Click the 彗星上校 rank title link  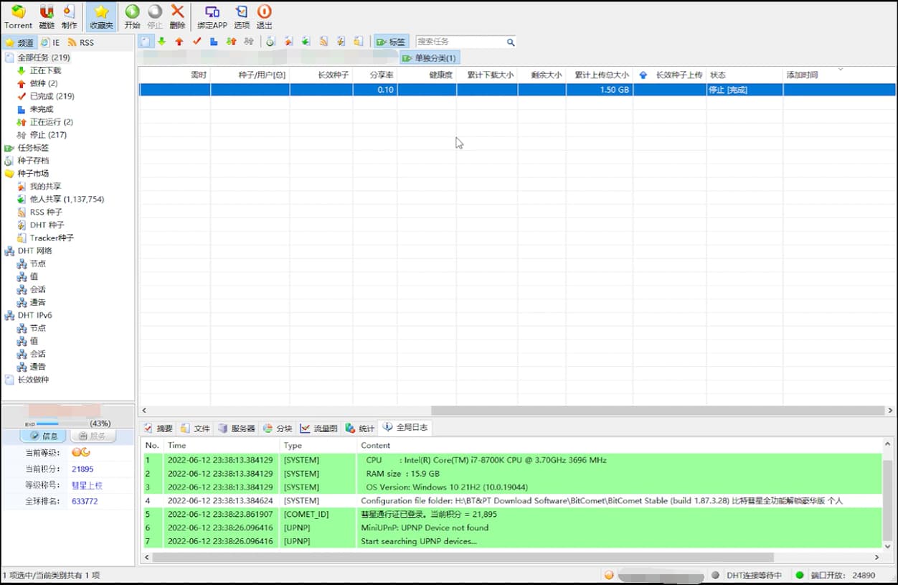pyautogui.click(x=87, y=485)
